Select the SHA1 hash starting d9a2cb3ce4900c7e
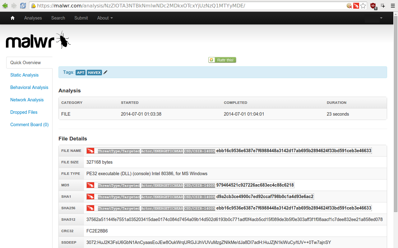This screenshot has height=248, width=398. [x=265, y=197]
